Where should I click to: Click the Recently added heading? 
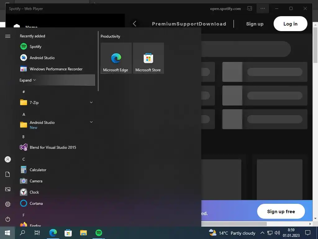pyautogui.click(x=32, y=36)
